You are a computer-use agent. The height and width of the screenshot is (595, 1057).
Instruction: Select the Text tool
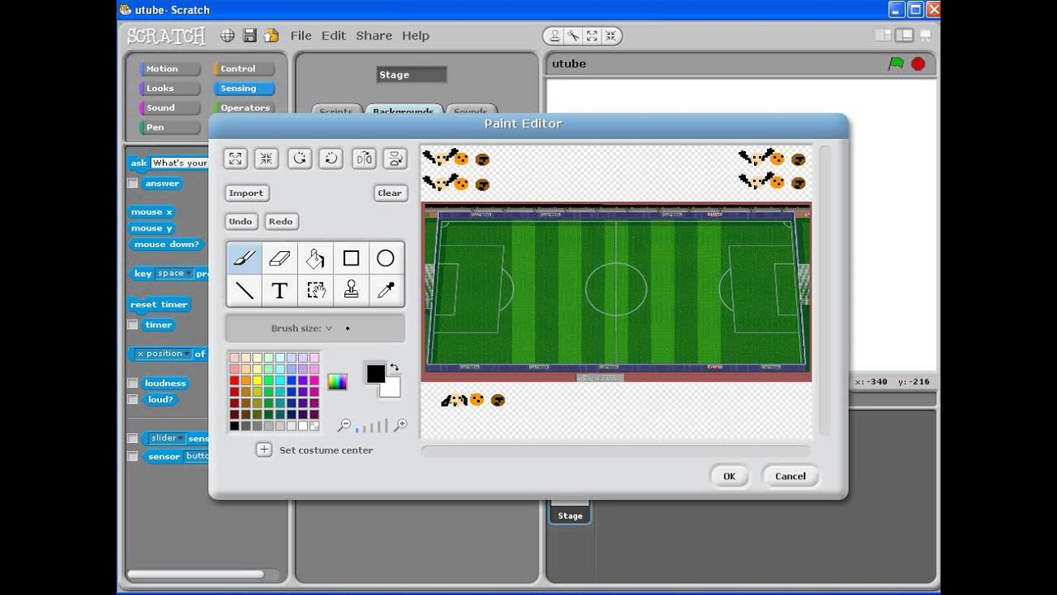pos(280,290)
